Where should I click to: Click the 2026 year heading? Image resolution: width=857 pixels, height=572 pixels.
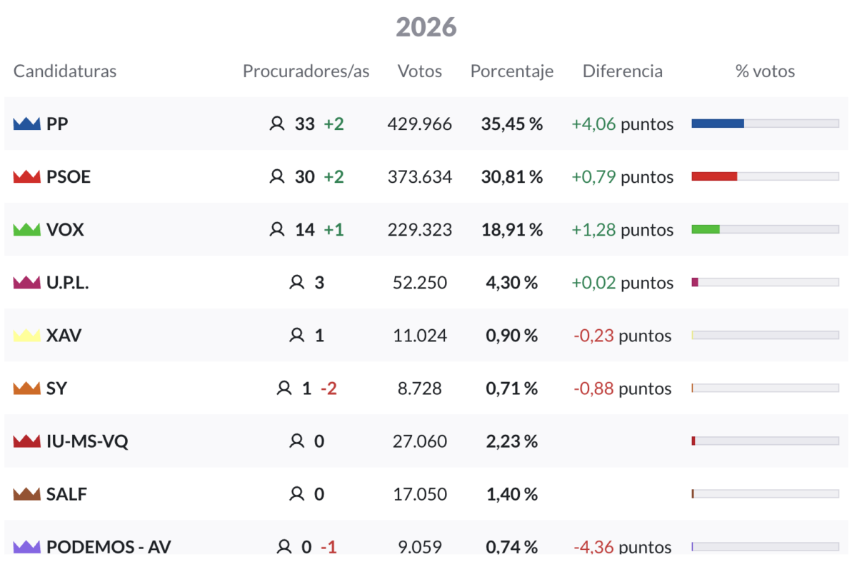click(426, 27)
